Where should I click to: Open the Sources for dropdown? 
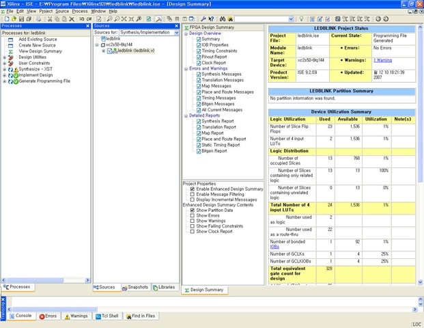coord(177,33)
